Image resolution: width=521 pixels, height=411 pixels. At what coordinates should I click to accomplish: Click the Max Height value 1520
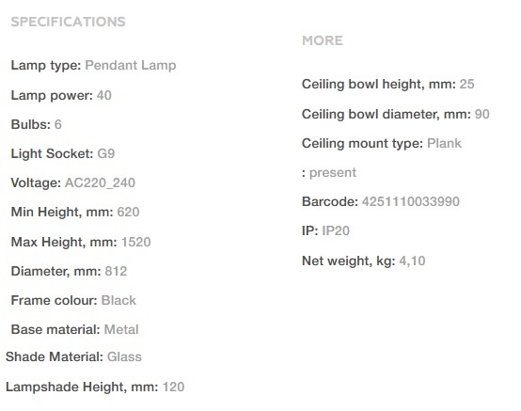click(x=136, y=242)
